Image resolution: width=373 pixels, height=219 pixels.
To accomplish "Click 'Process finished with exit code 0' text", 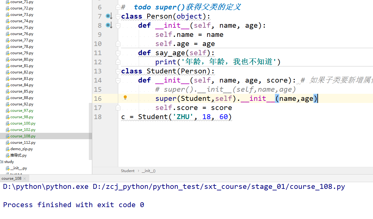I will 73,205.
